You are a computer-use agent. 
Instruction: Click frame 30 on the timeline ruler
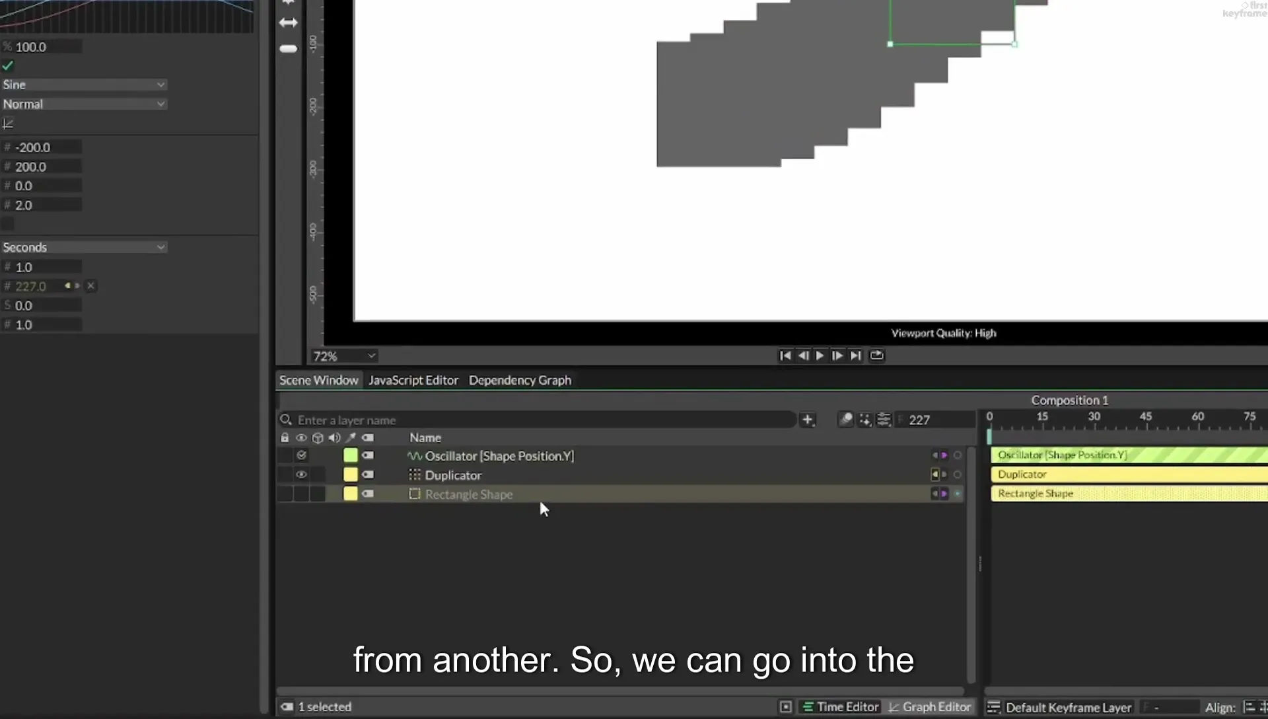tap(1094, 416)
